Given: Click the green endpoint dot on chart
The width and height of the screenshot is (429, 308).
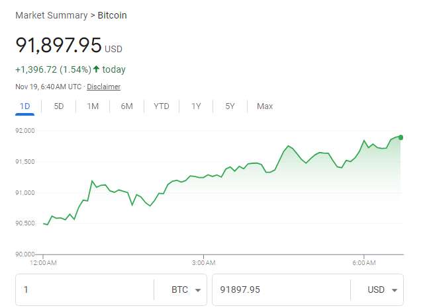Looking at the screenshot, I should [x=401, y=137].
